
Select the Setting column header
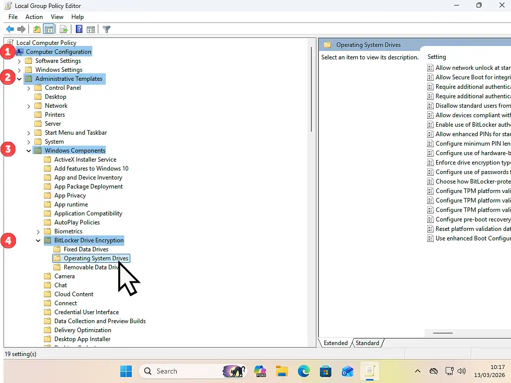point(437,56)
